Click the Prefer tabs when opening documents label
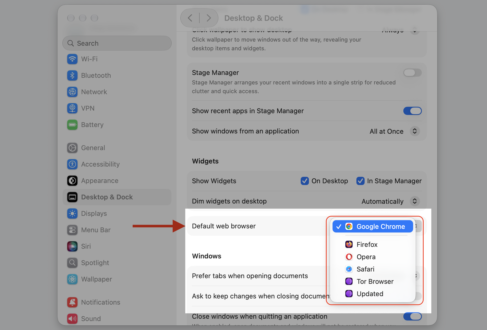Viewport: 487px width, 330px height. coord(250,276)
